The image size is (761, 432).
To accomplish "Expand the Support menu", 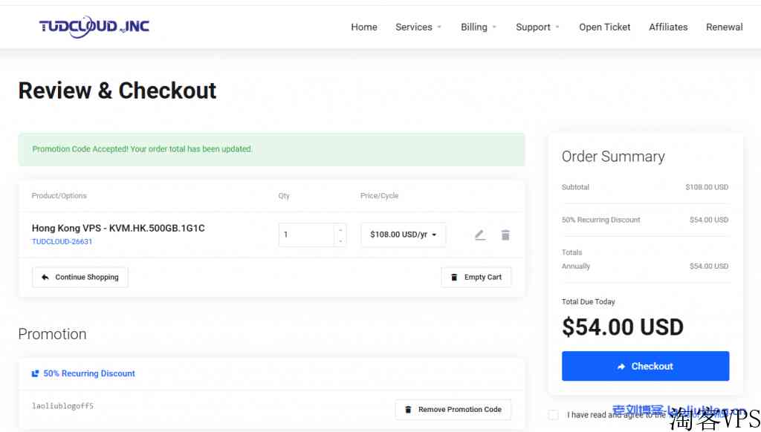I will tap(538, 27).
